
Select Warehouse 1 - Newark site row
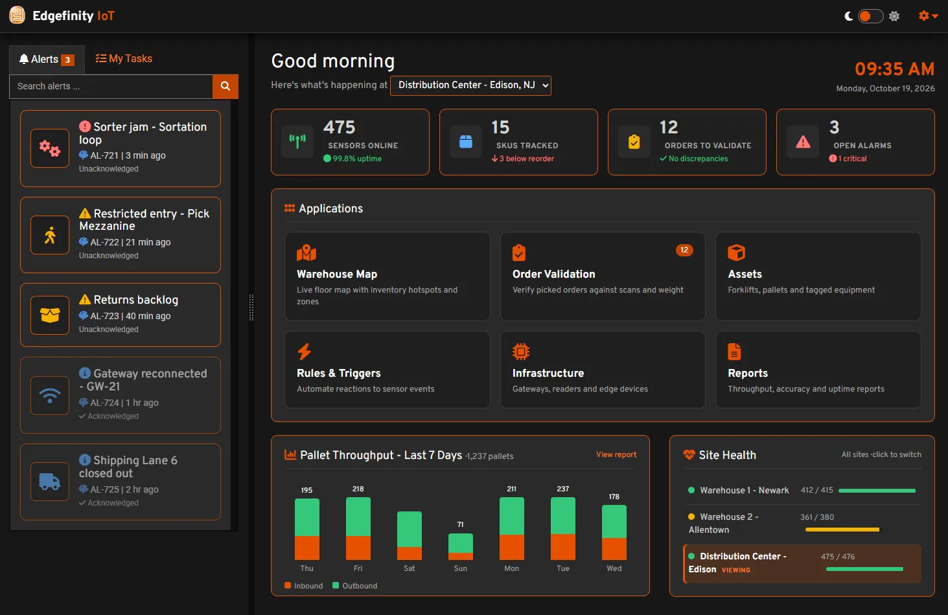802,490
